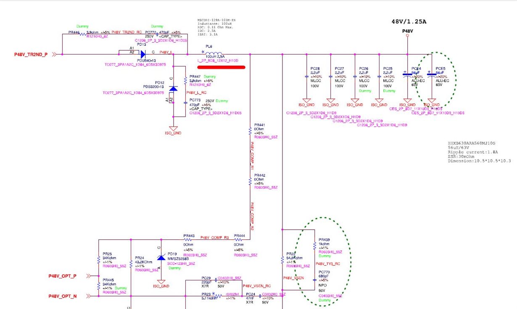Select the PC27 capacitor symbol
Screen dimensions: 517x309
(x=330, y=77)
